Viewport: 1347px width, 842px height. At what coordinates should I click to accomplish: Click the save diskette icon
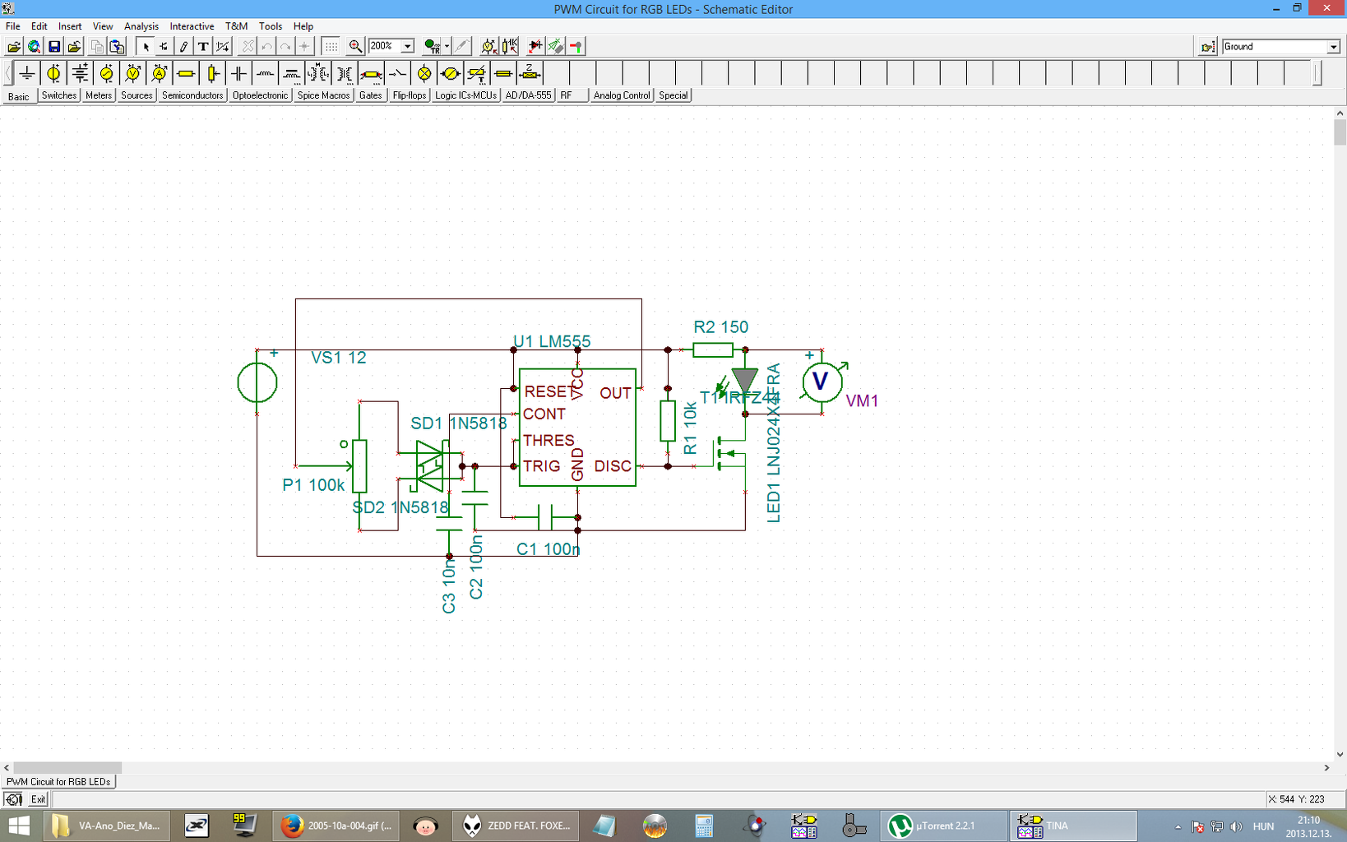(54, 47)
